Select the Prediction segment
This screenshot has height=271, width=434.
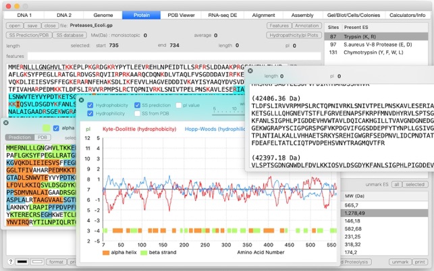point(20,138)
